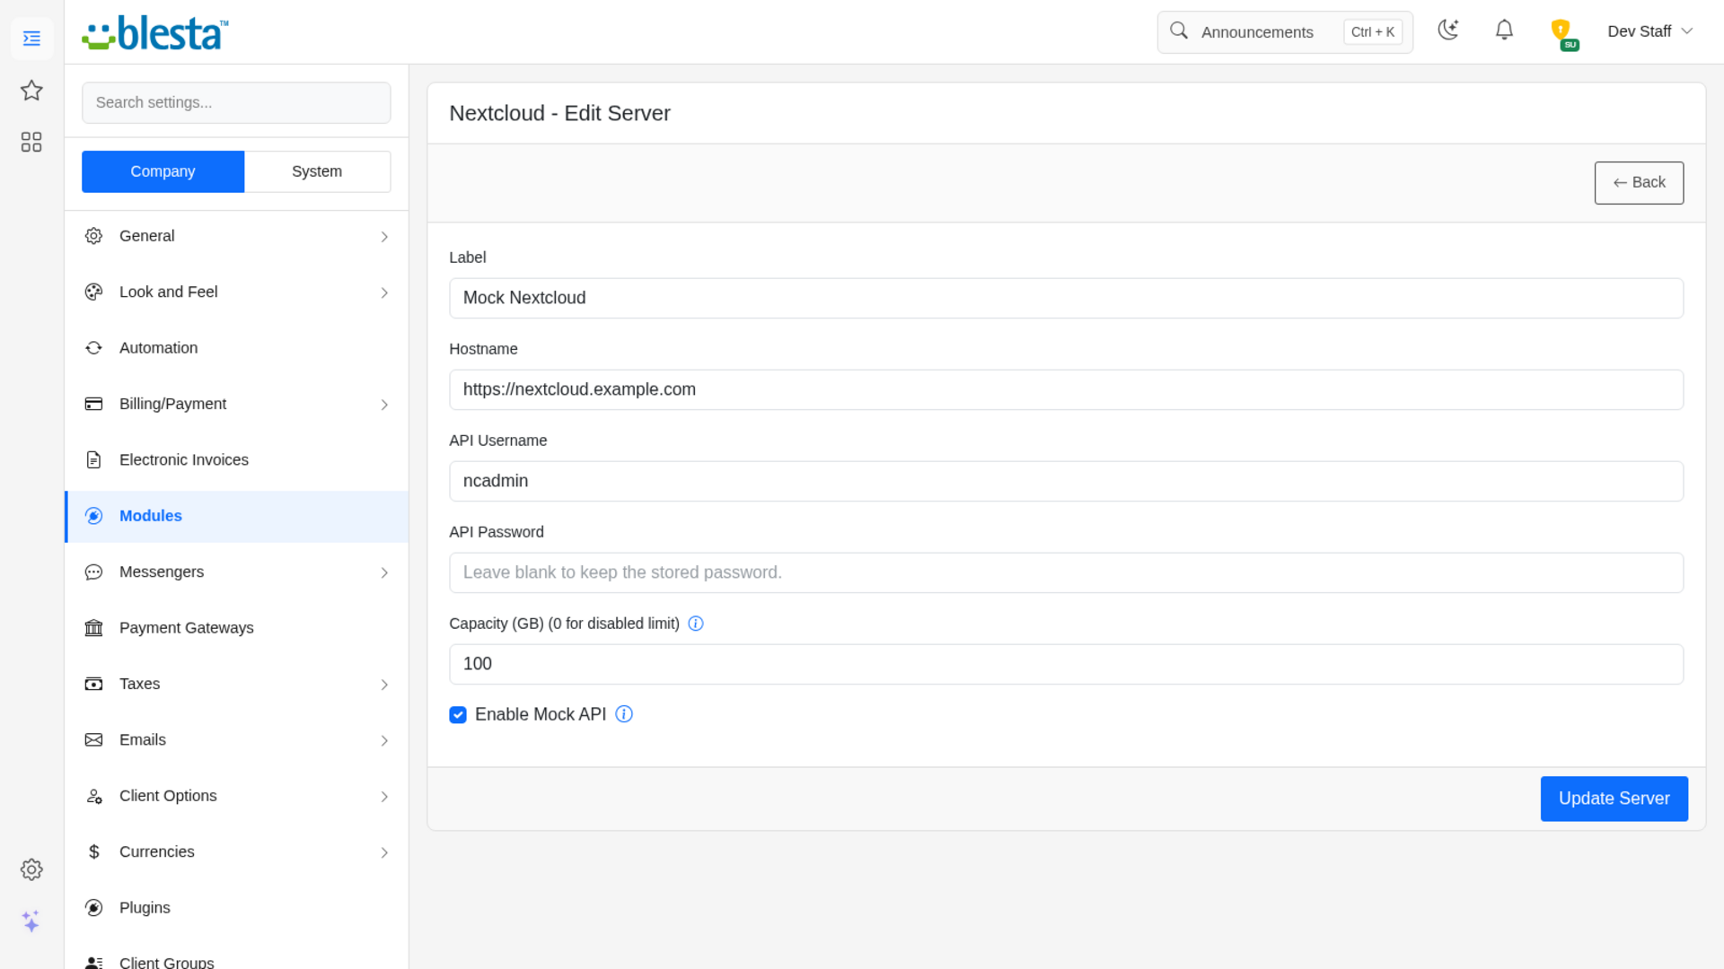Open the settings gear in the left rail

[x=31, y=869]
